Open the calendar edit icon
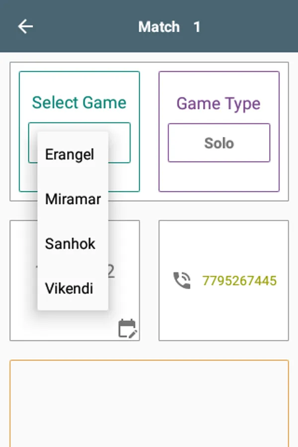The image size is (298, 447). coord(127,329)
